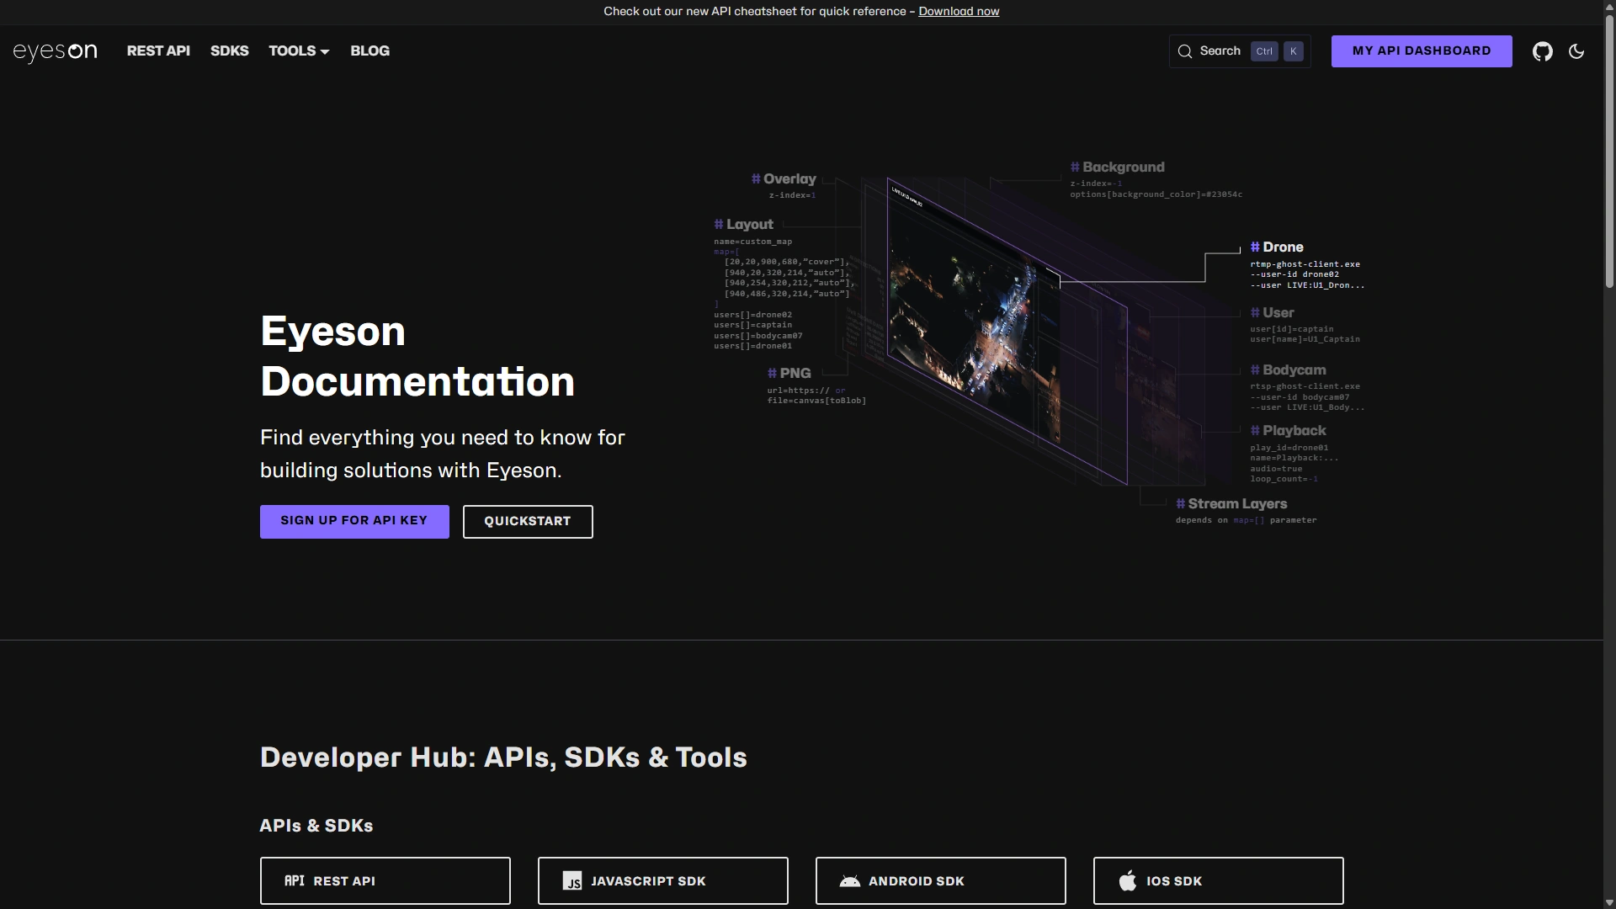
Task: Click the page vertical scrollbar
Action: 1609,151
